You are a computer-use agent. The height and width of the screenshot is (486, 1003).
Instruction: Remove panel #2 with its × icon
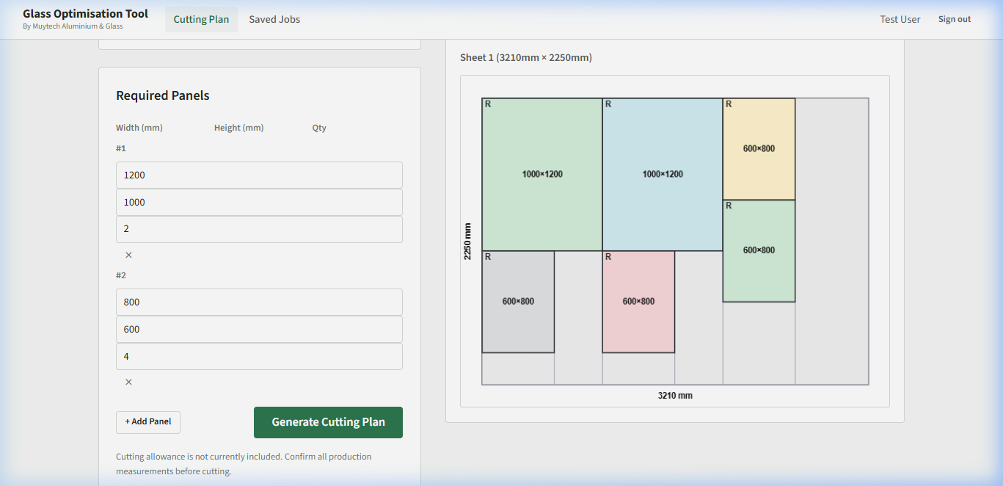pos(128,382)
